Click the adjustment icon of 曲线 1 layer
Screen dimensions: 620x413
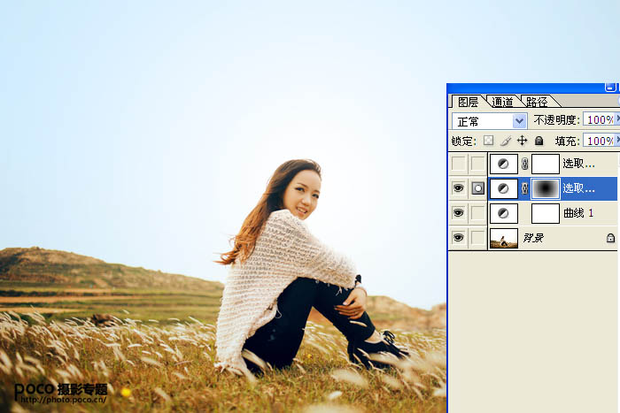[504, 213]
